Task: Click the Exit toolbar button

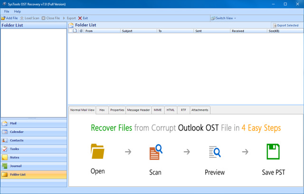Action: pos(83,18)
